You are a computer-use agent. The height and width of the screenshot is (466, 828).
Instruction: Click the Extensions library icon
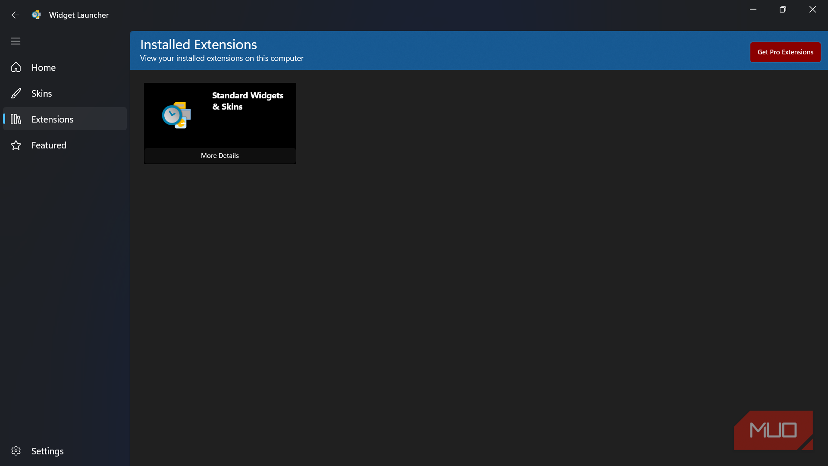[16, 119]
